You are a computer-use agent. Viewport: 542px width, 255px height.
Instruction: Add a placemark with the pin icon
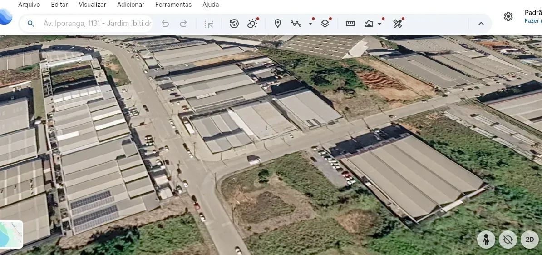tap(277, 24)
